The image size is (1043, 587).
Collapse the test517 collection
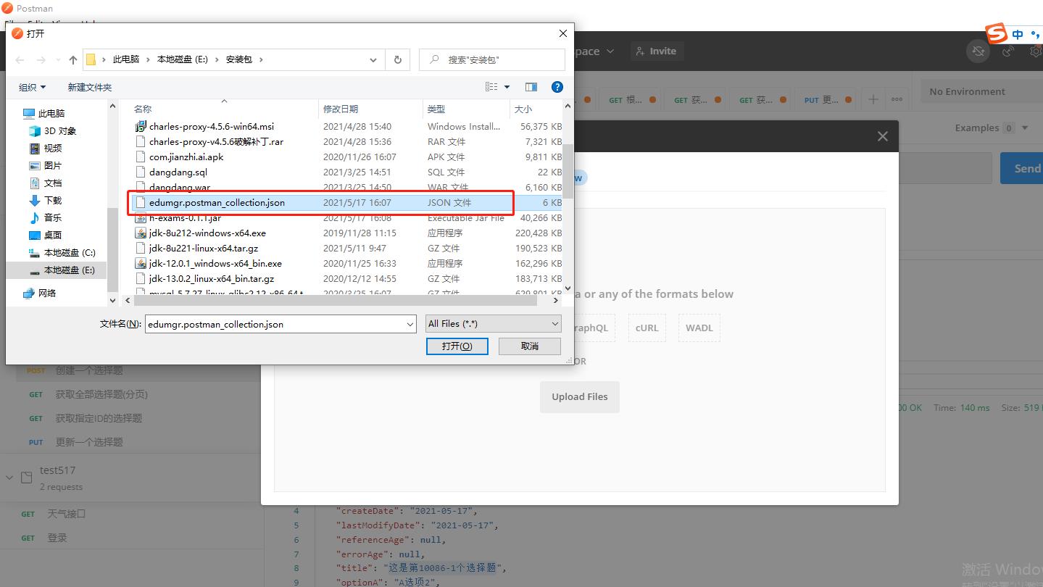(9, 478)
